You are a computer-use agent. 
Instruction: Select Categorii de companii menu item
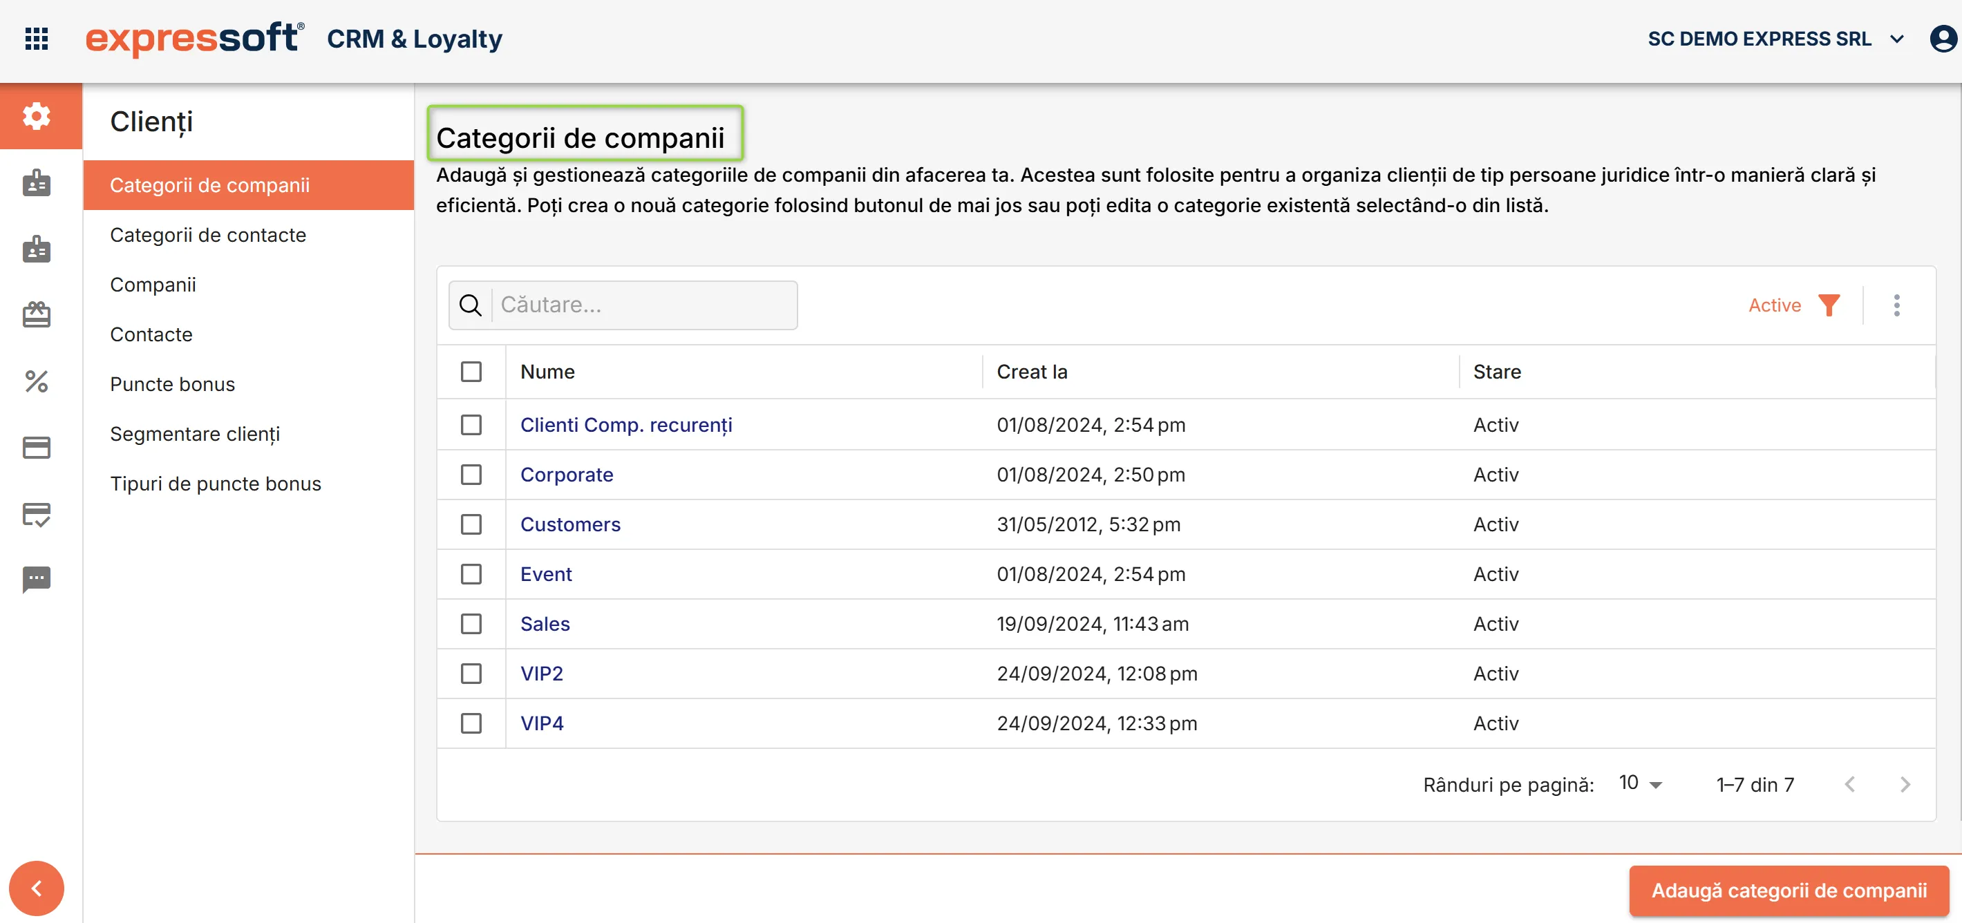click(x=248, y=185)
